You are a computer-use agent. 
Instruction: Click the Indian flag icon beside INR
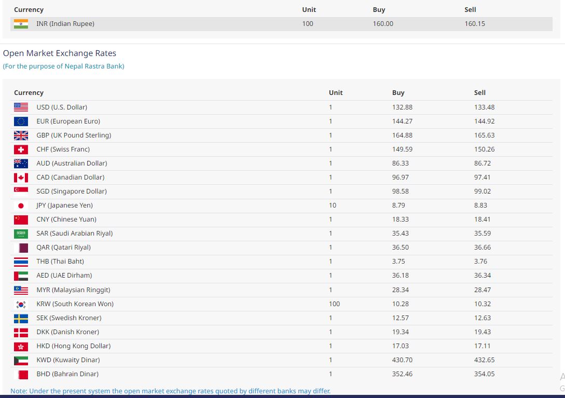pos(21,24)
